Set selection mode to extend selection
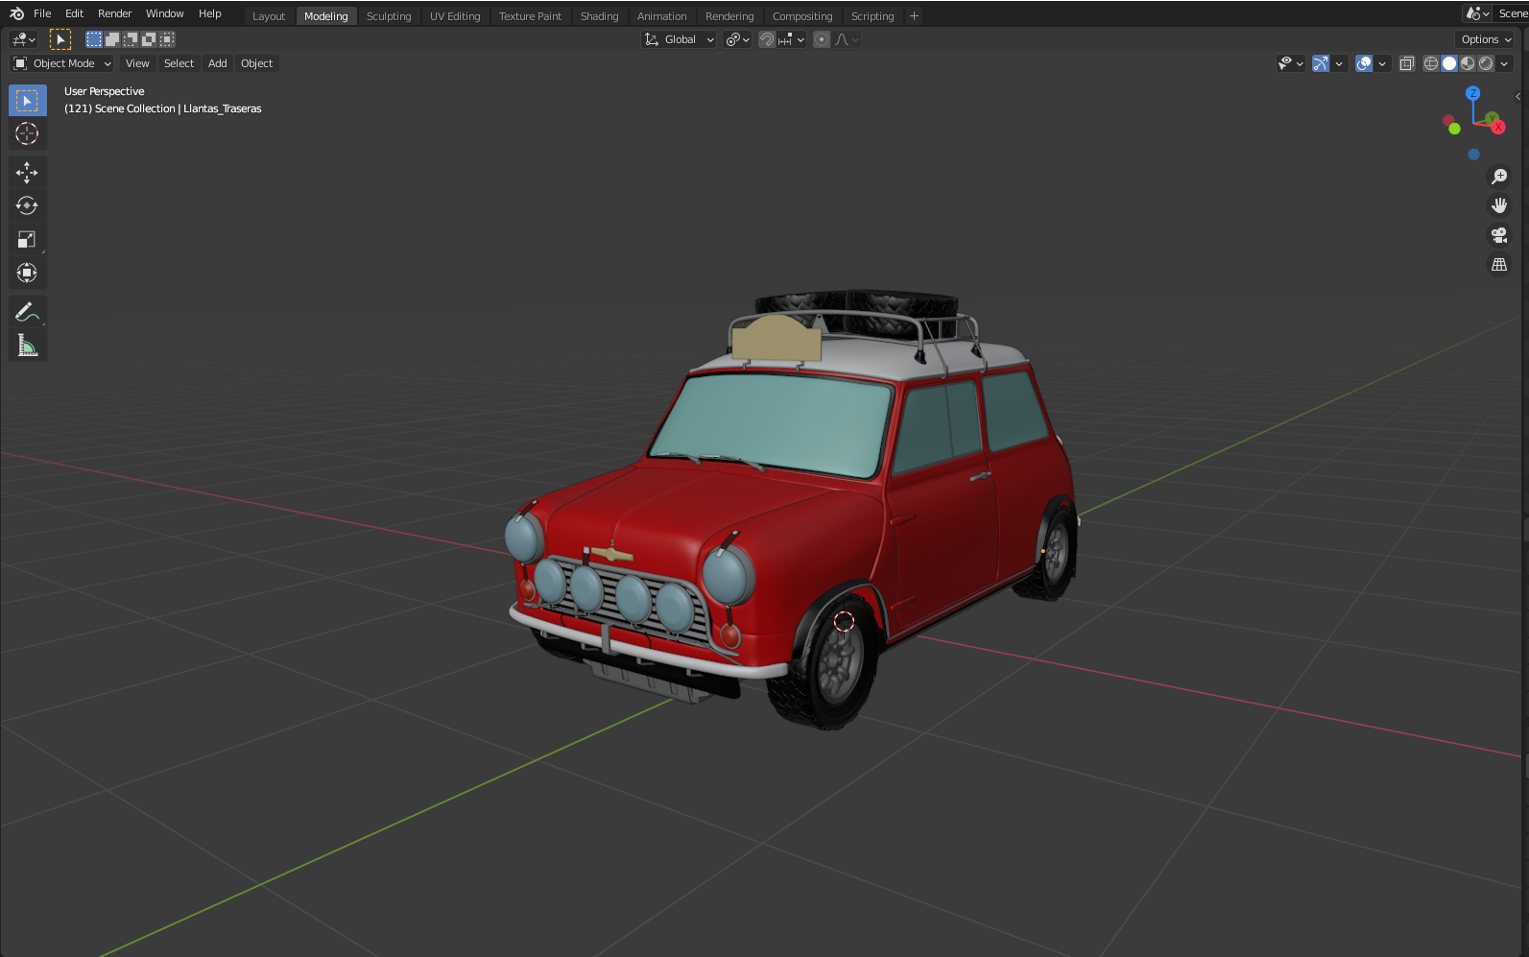 [x=112, y=39]
